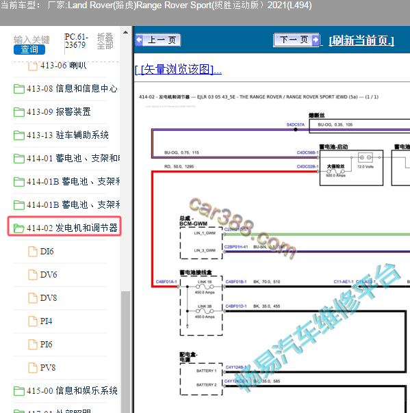410x413 pixels.
Task: Click the left arrow icon on 上一页
Action: (140, 40)
